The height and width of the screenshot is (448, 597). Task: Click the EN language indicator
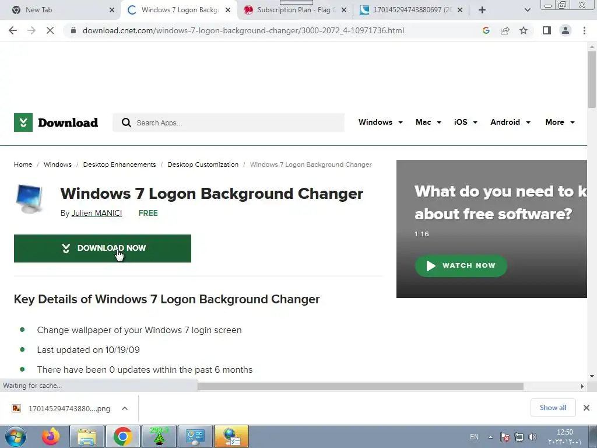tap(474, 437)
